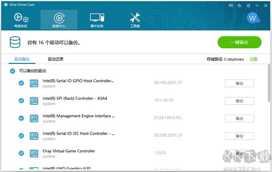Click version 2124.100.0.10...
Image resolution: width=272 pixels, height=172 pixels.
[168, 118]
